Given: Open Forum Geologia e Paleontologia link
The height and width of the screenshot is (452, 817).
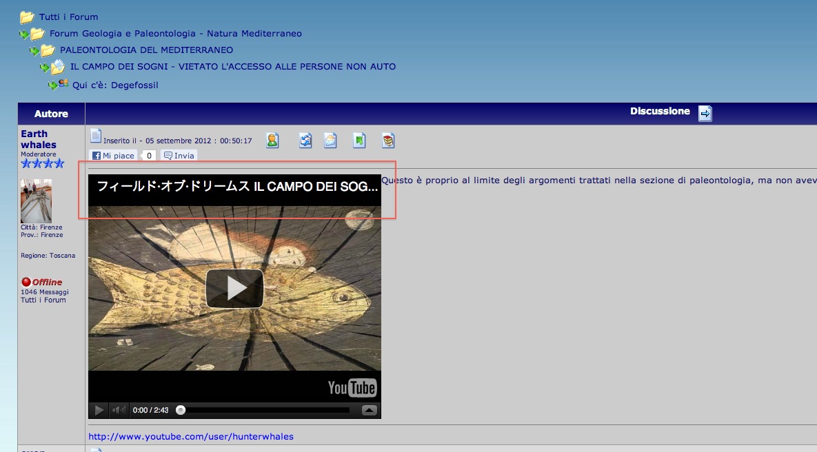Looking at the screenshot, I should [x=176, y=33].
